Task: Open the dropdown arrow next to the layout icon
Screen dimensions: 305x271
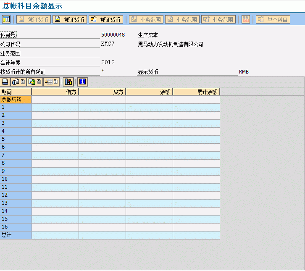Action: [x=55, y=82]
